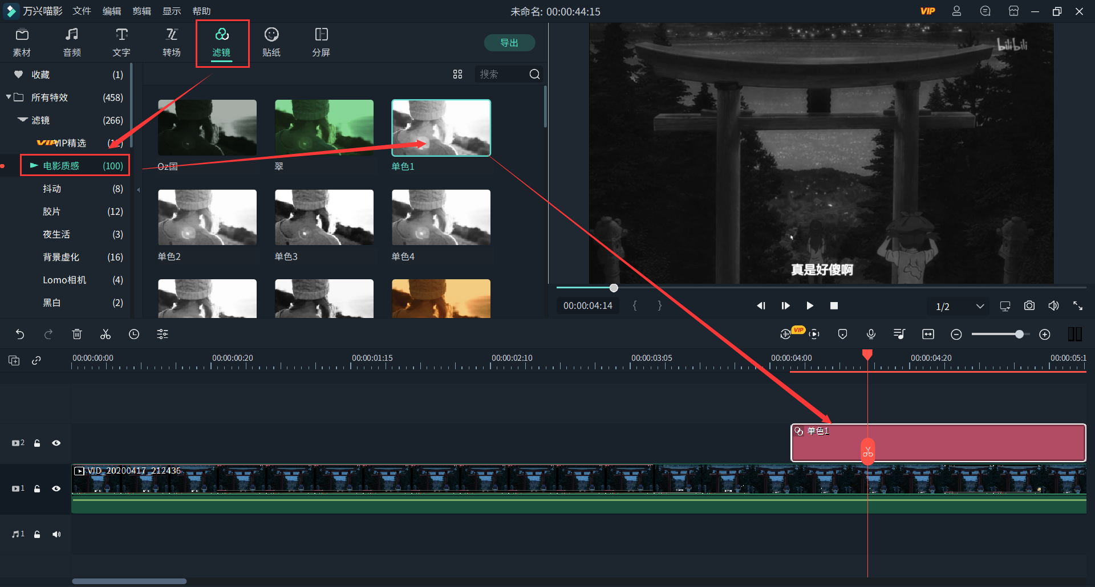
Task: Open the preview display settings icon
Action: pyautogui.click(x=1005, y=306)
